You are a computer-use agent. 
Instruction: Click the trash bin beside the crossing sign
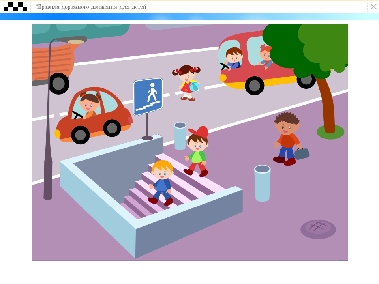point(180,136)
